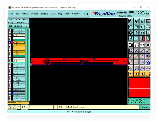
Task: Click the Job Matrix button
Action: coord(18,26)
